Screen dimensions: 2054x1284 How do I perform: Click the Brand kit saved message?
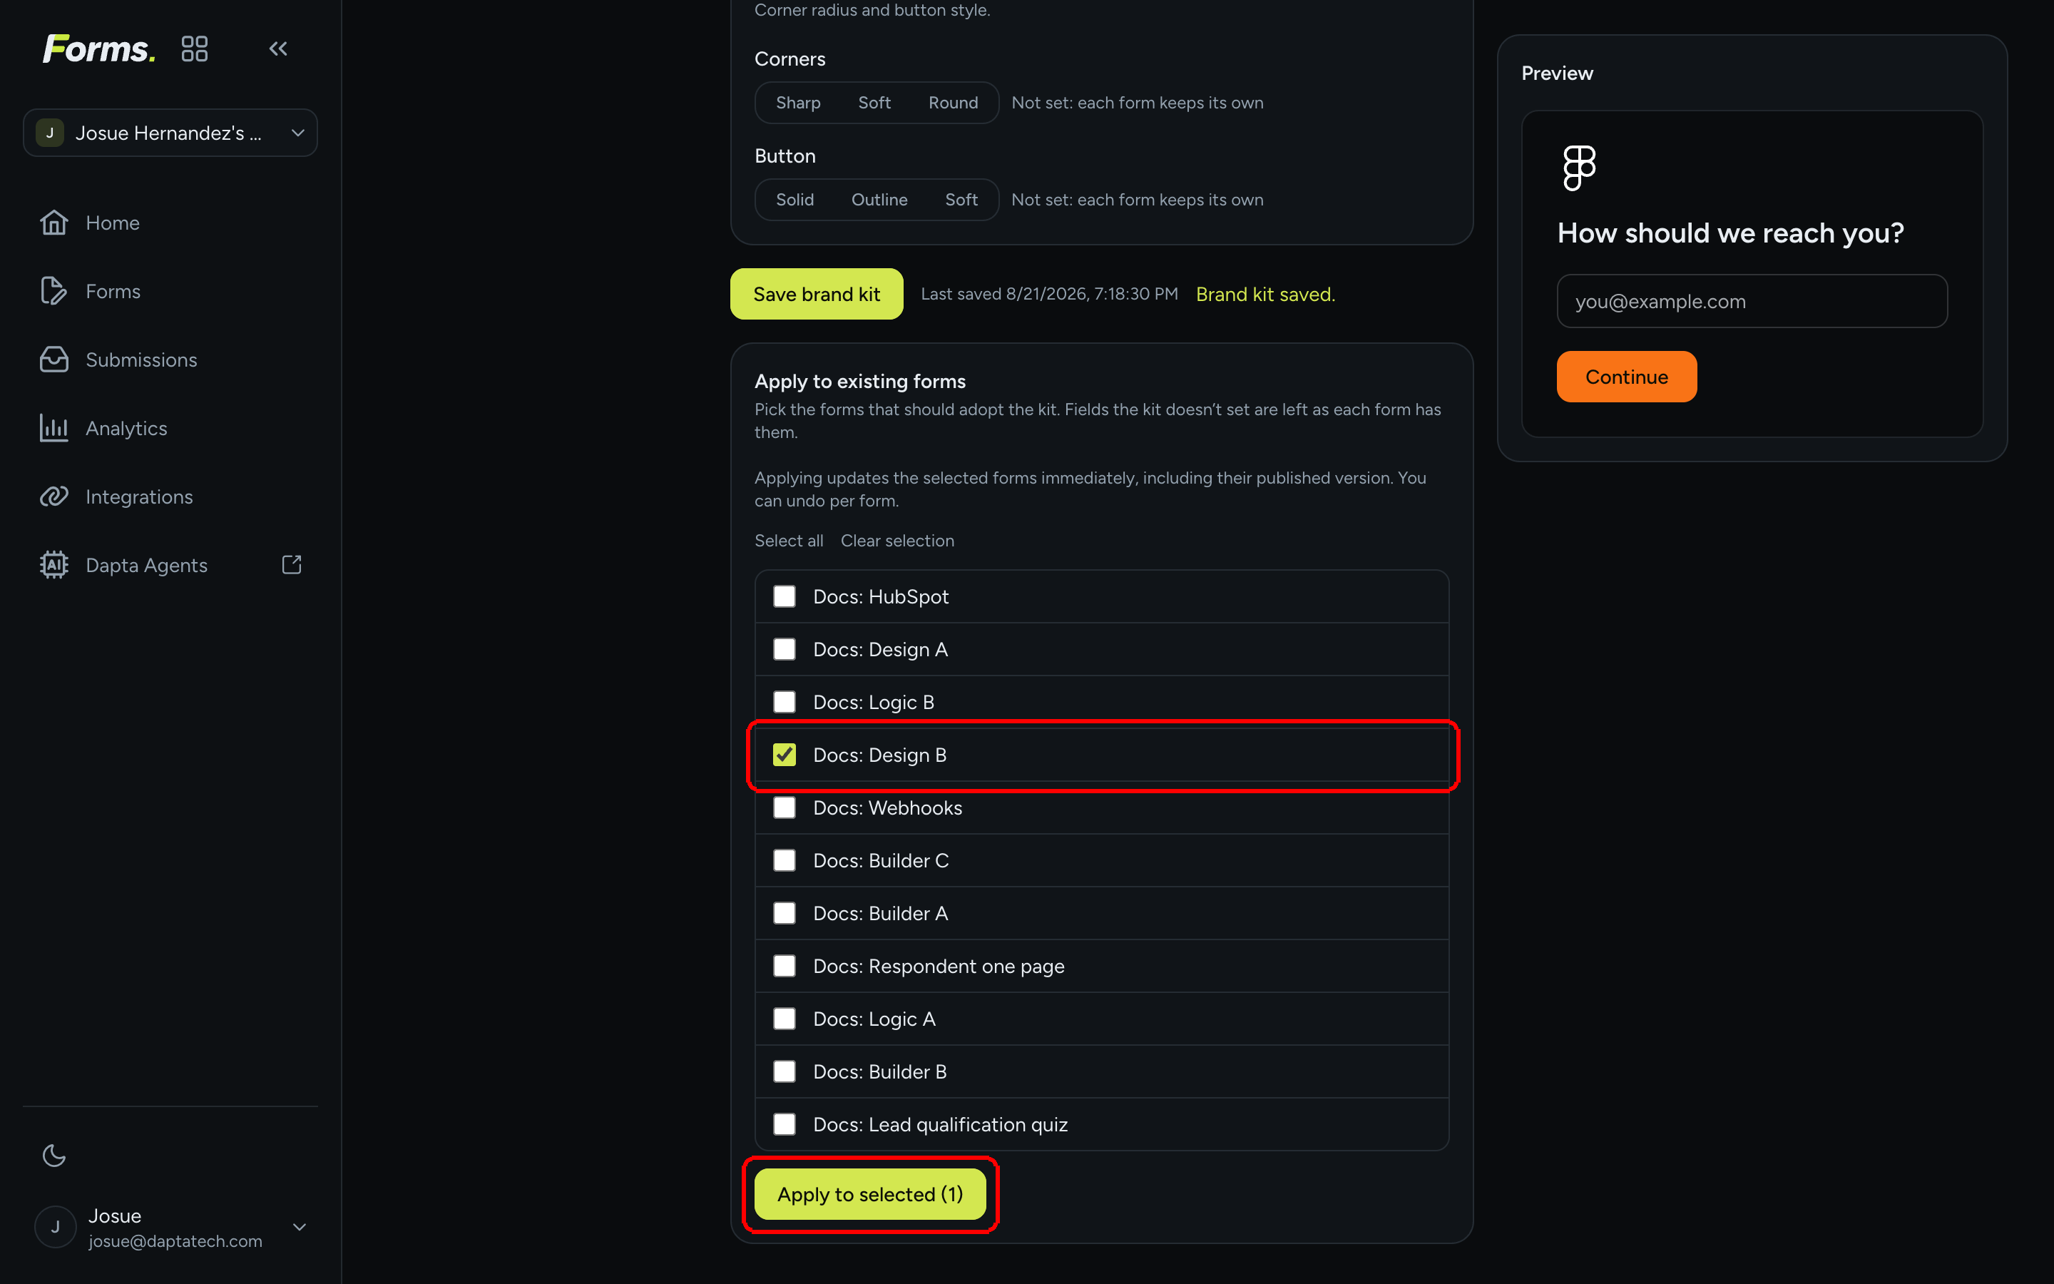tap(1265, 294)
